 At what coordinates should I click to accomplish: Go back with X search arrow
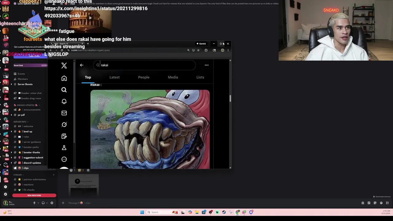pos(82,65)
